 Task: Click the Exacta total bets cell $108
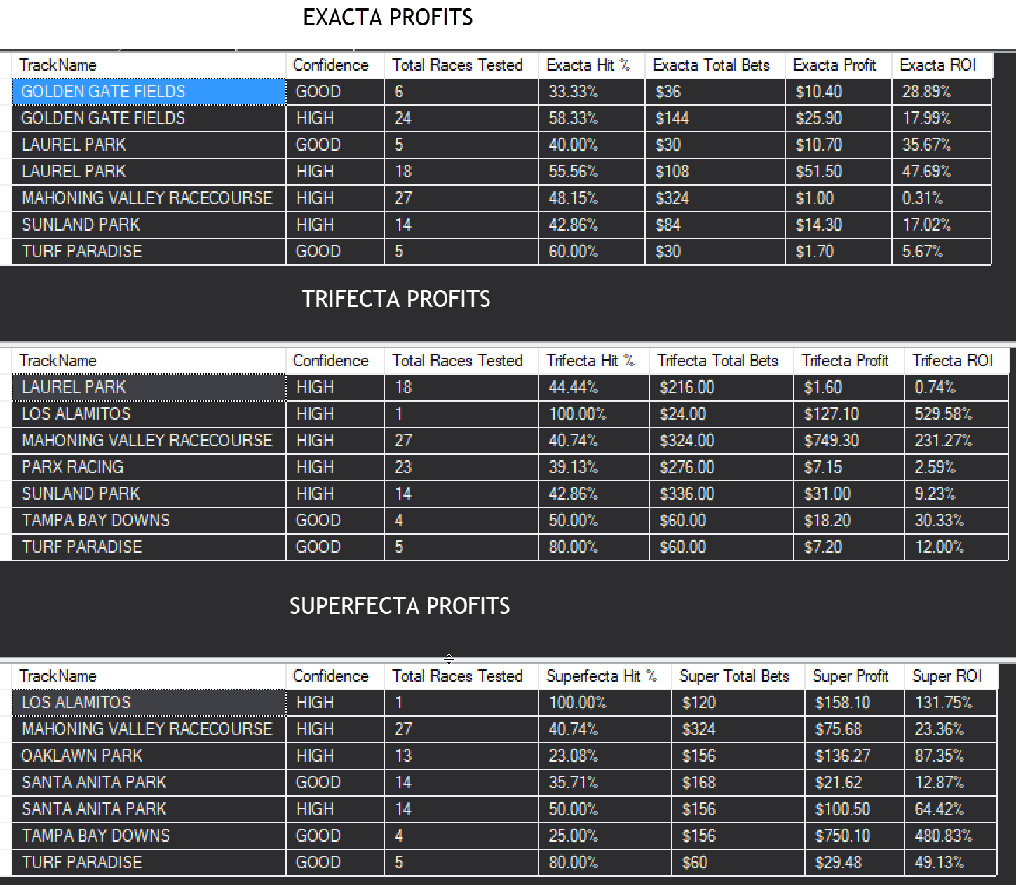pyautogui.click(x=714, y=172)
